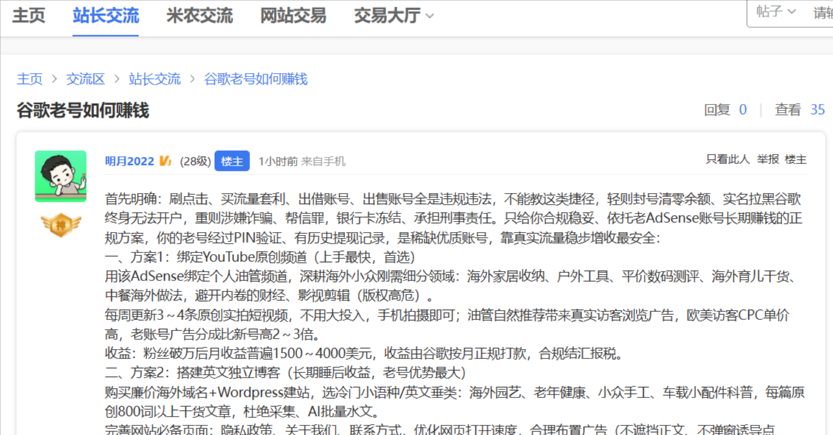The height and width of the screenshot is (435, 833).
Task: Toggle 只看此人 filter
Action: point(727,159)
